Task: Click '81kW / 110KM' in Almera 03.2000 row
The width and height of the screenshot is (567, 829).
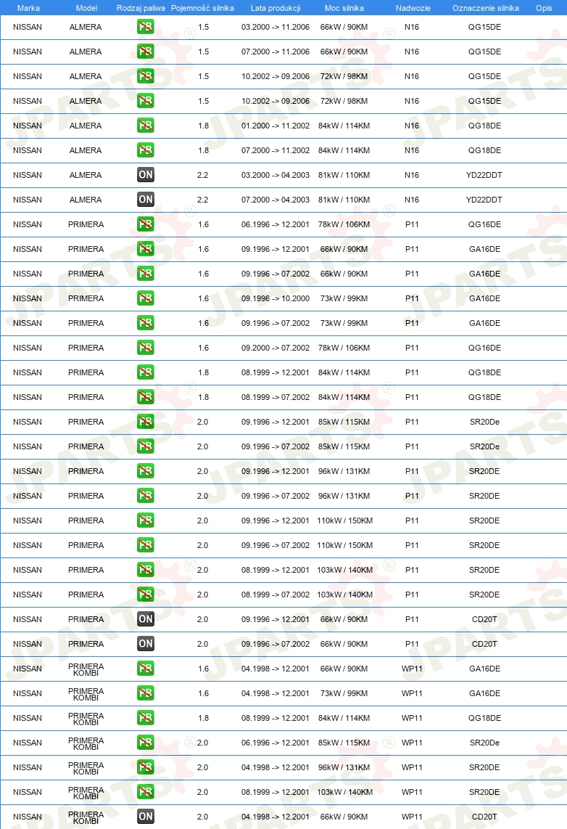Action: pyautogui.click(x=344, y=175)
